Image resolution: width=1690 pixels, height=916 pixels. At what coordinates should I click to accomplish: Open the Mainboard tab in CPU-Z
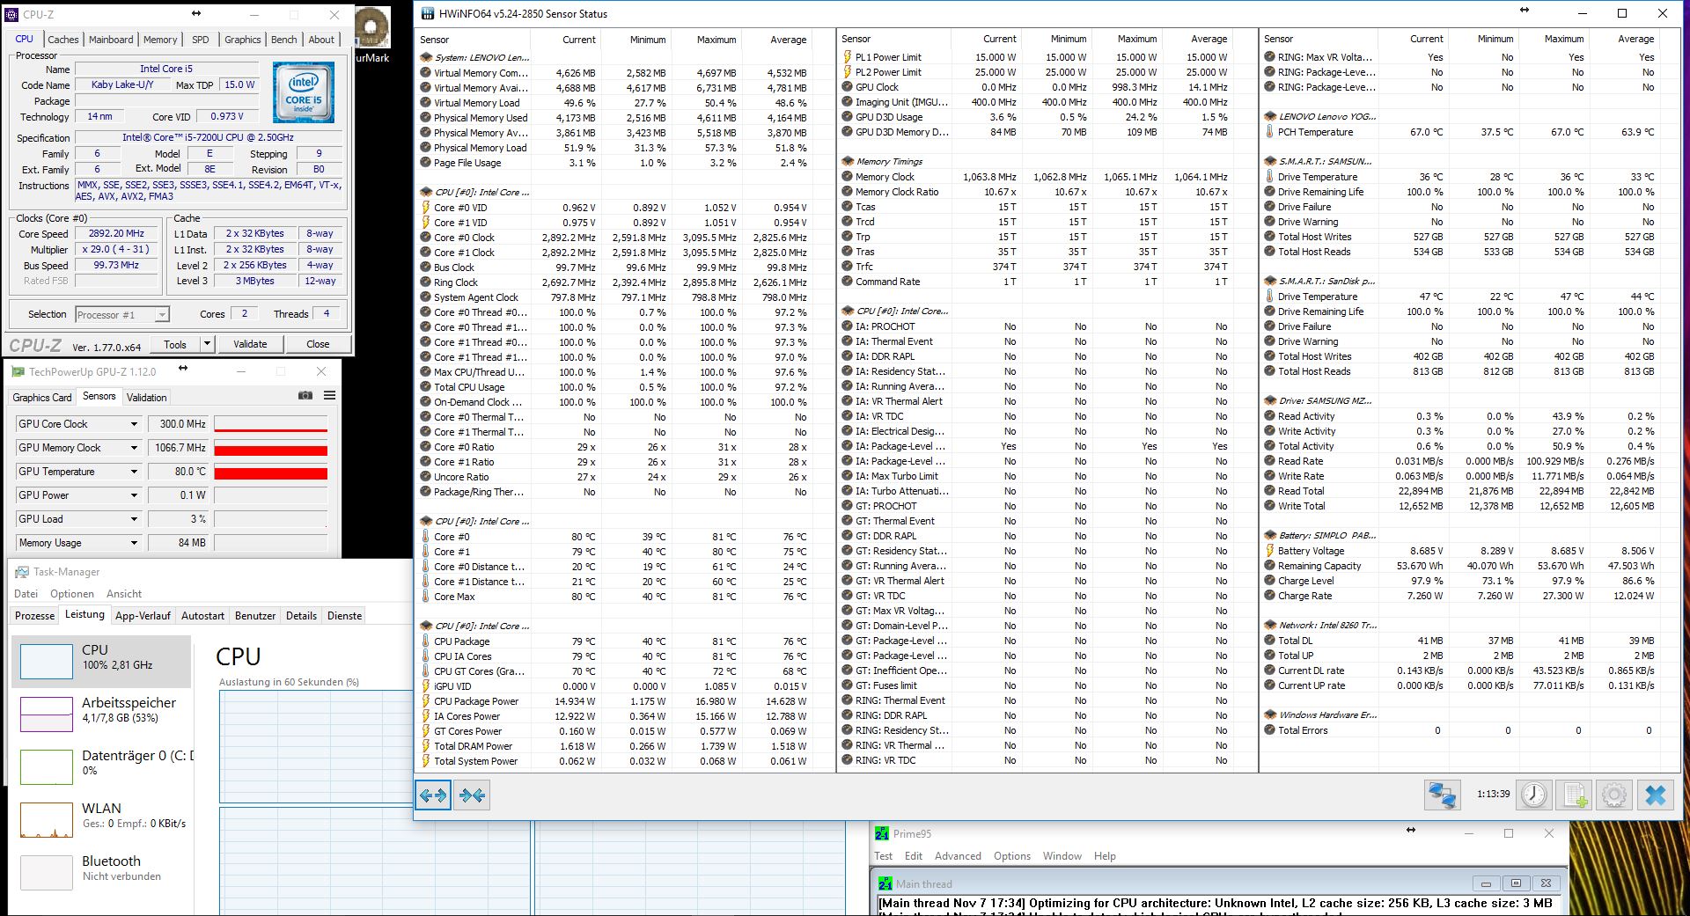coord(111,40)
